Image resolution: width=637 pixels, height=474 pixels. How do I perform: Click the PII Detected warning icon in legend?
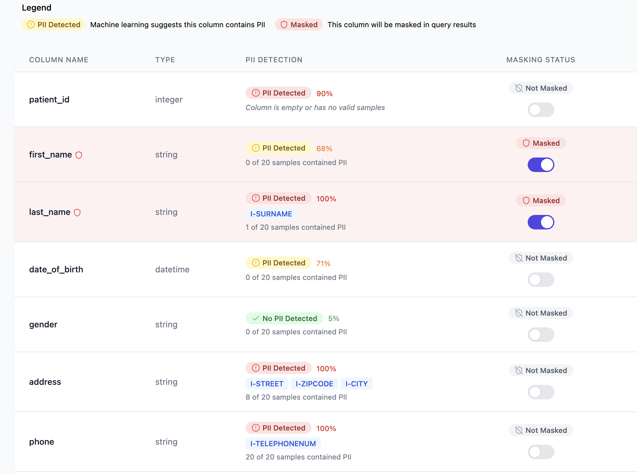(31, 25)
